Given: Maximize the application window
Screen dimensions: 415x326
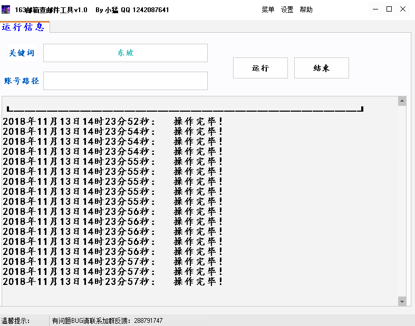Looking at the screenshot, I should tap(389, 9).
